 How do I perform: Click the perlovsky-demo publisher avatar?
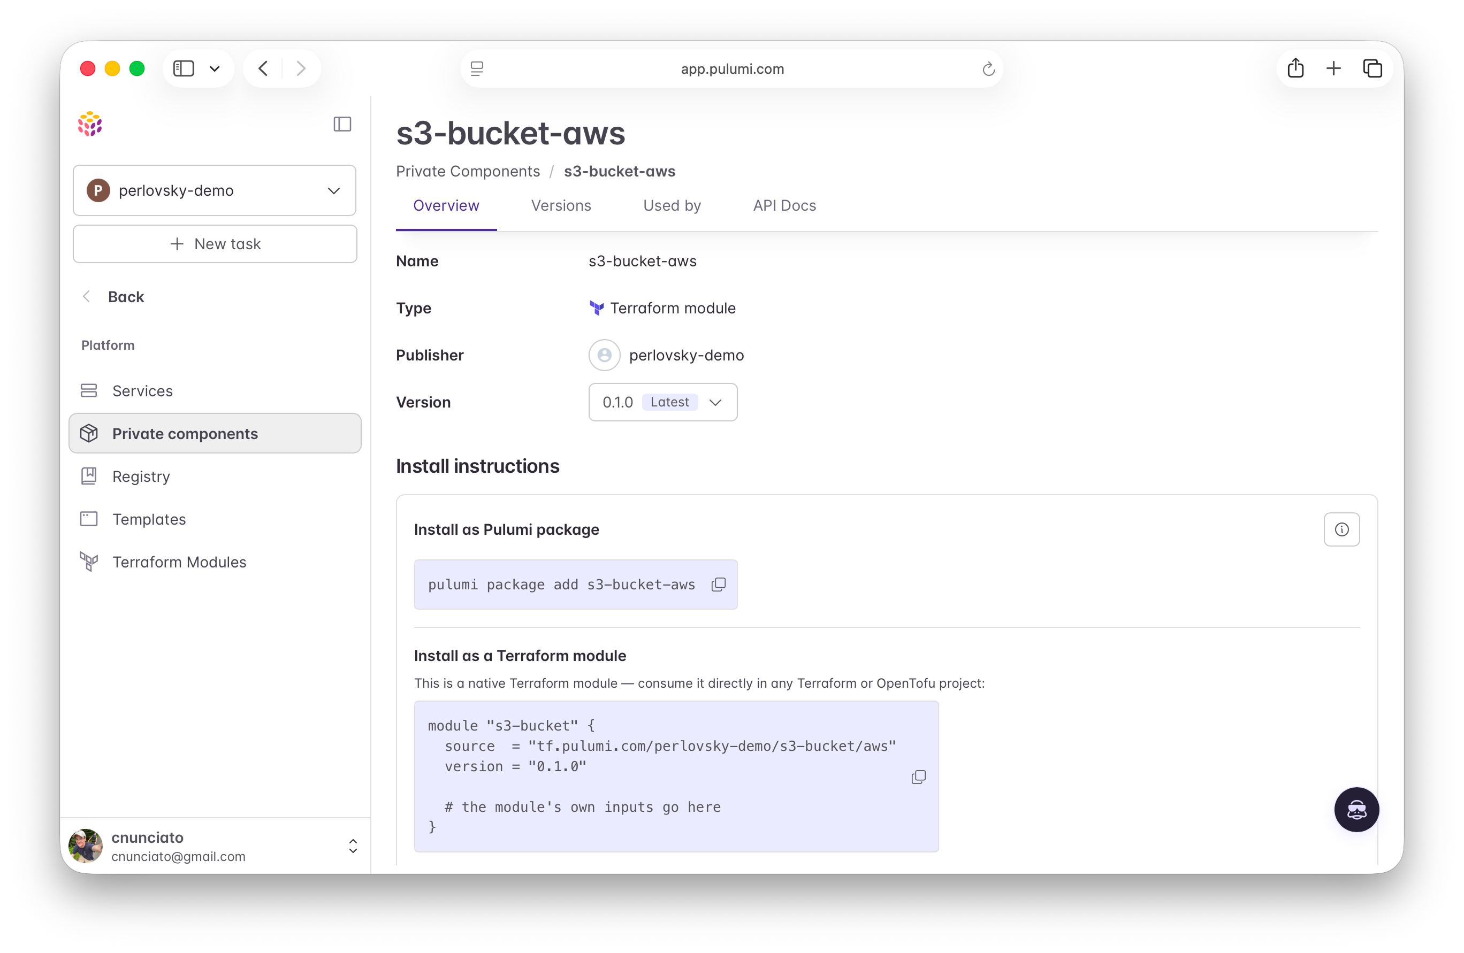(x=604, y=355)
